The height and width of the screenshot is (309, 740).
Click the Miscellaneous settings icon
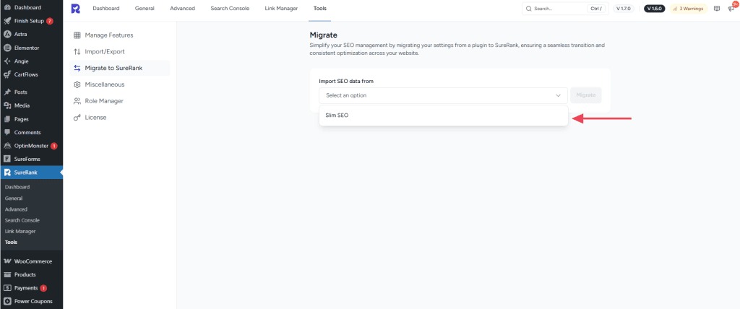point(77,84)
